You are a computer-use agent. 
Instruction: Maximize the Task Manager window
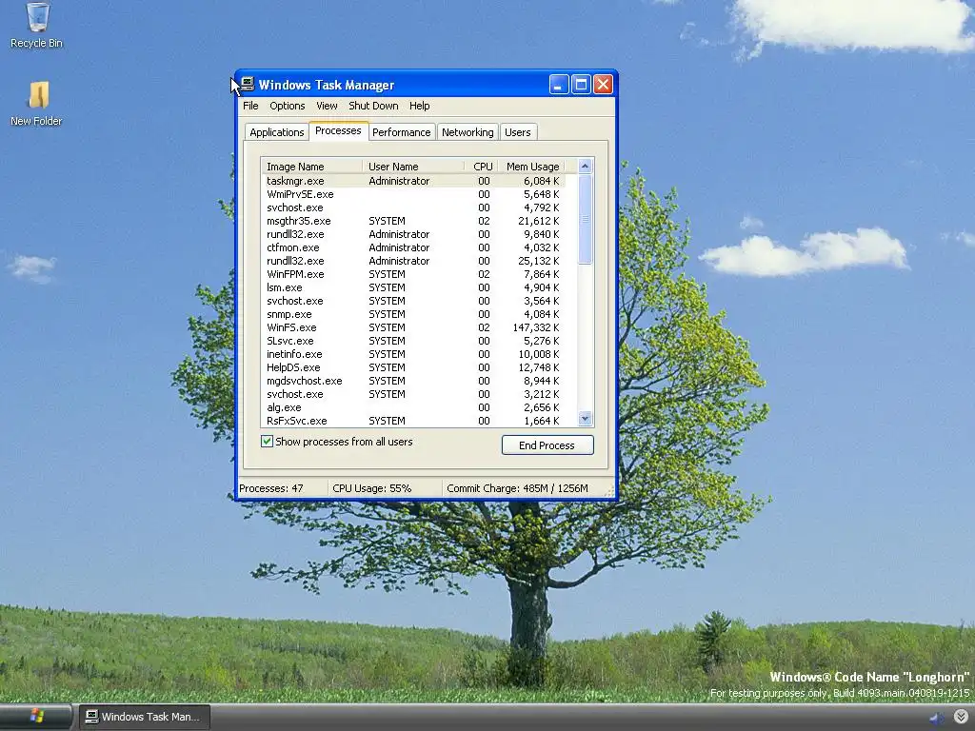point(581,85)
